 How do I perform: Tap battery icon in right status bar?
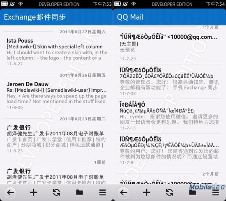click(118, 4)
